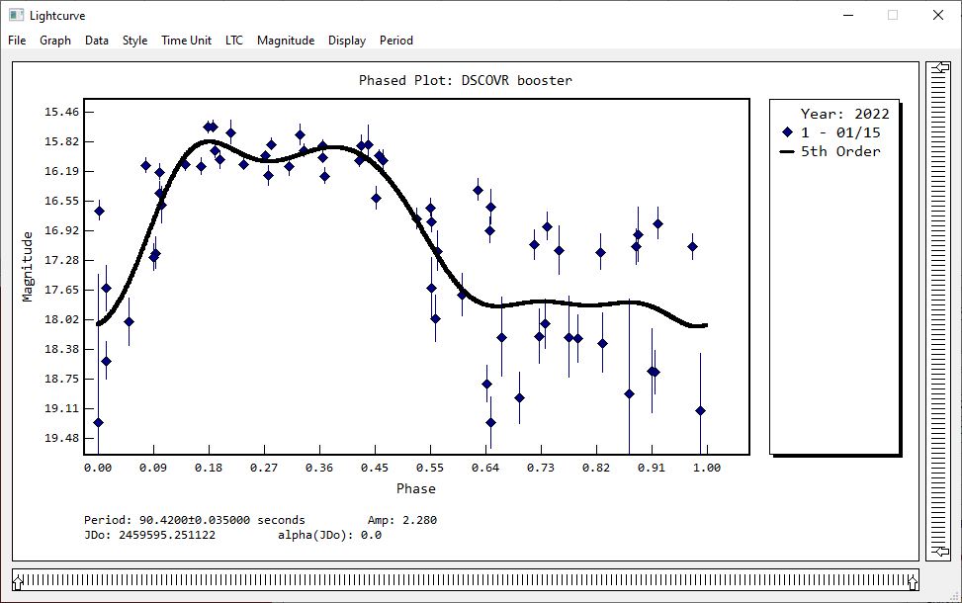Screen dimensions: 962x603
Task: Open the File menu
Action: tap(17, 41)
